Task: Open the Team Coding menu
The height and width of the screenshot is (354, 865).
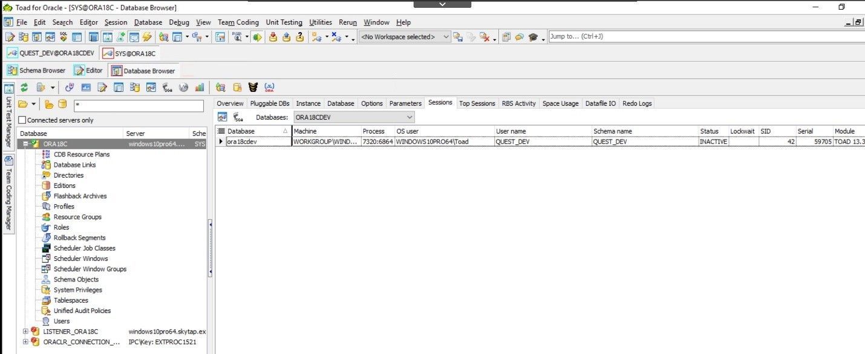Action: 238,22
